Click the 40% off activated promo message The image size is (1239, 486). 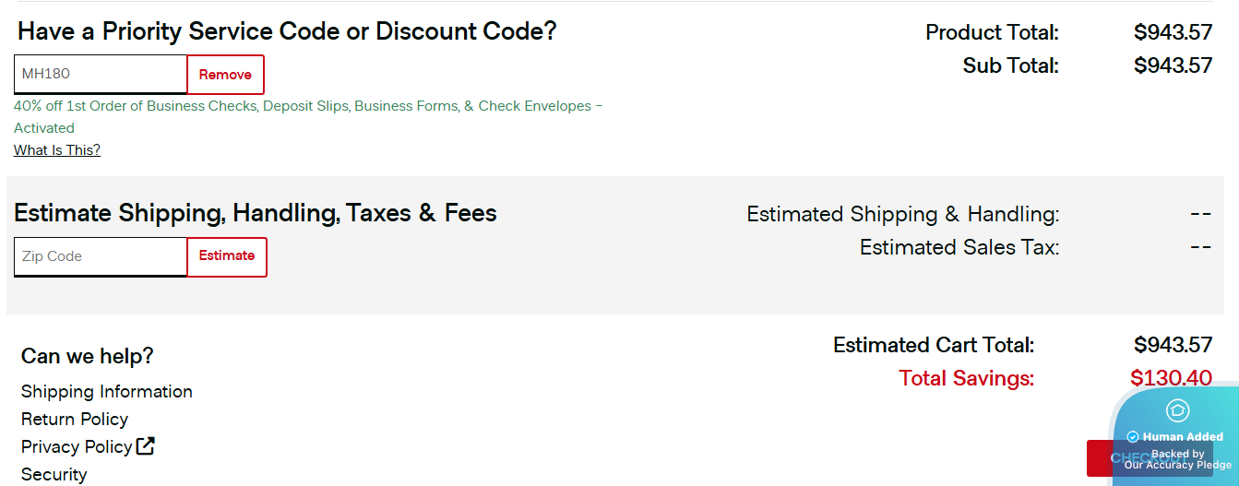point(308,107)
